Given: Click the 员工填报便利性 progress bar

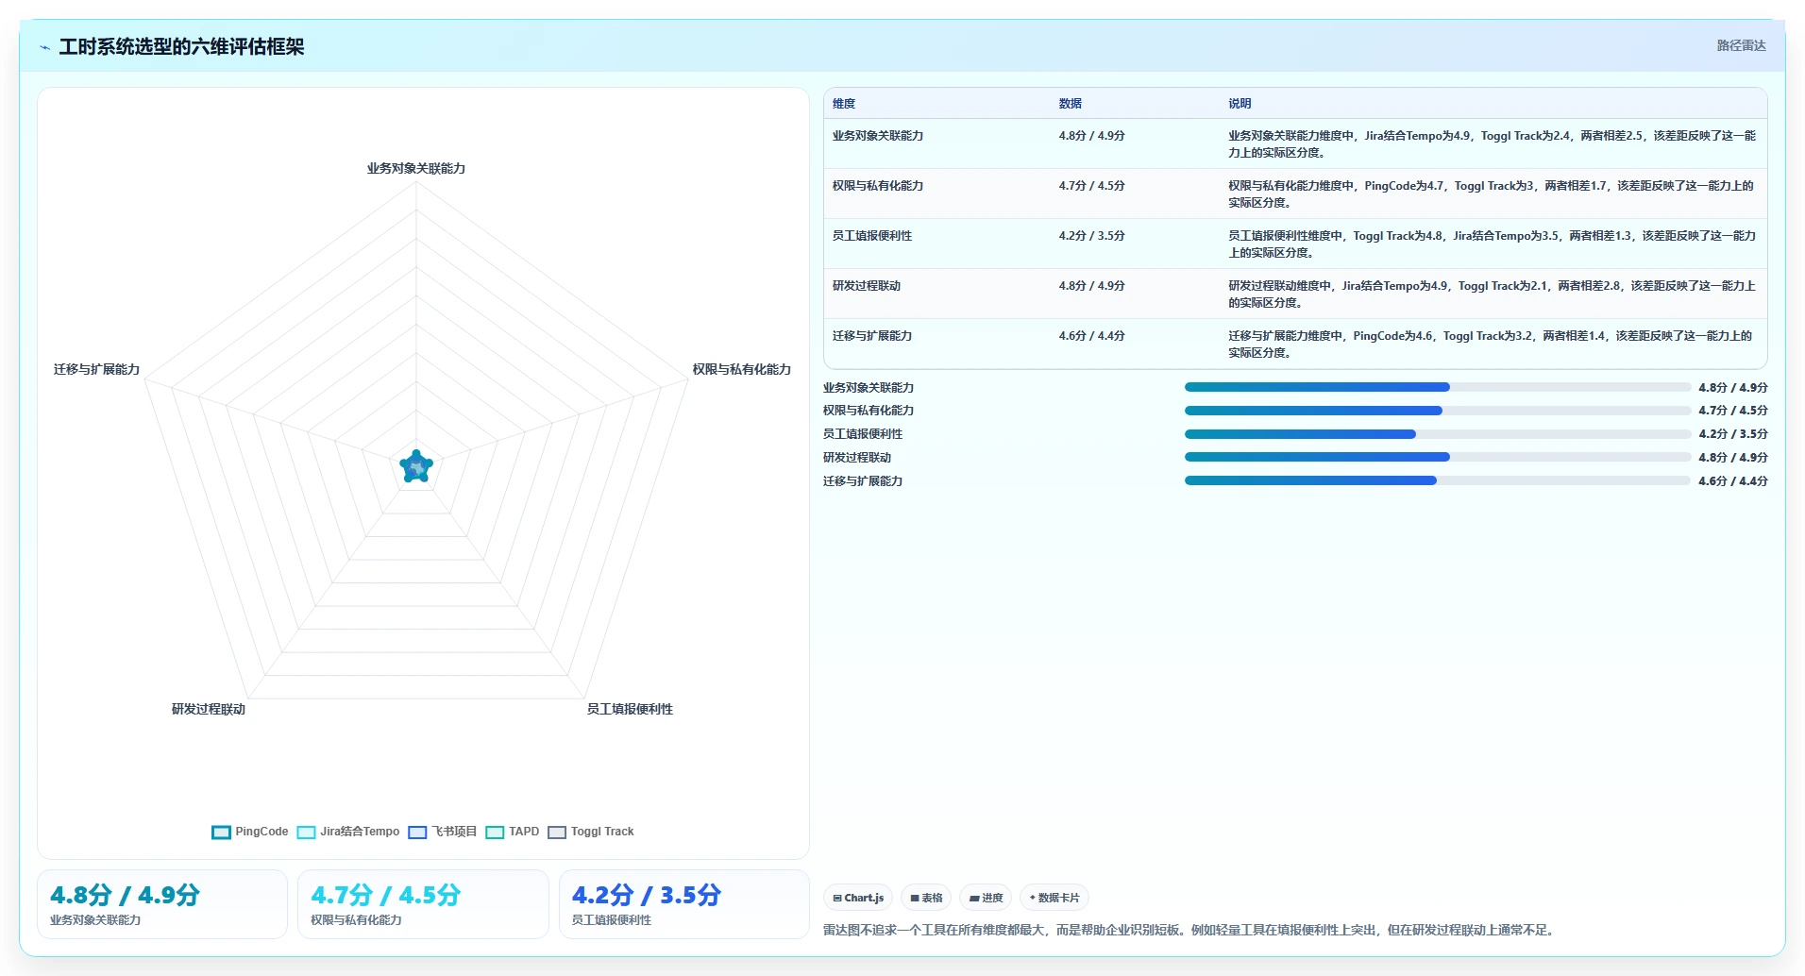Looking at the screenshot, I should tap(1438, 434).
